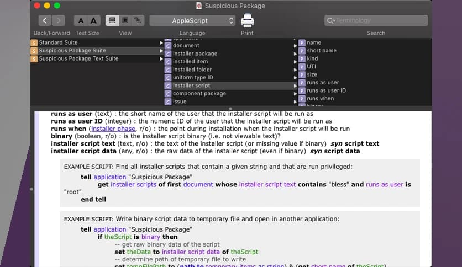Click the Print printer icon
The height and width of the screenshot is (267, 462).
point(247,20)
